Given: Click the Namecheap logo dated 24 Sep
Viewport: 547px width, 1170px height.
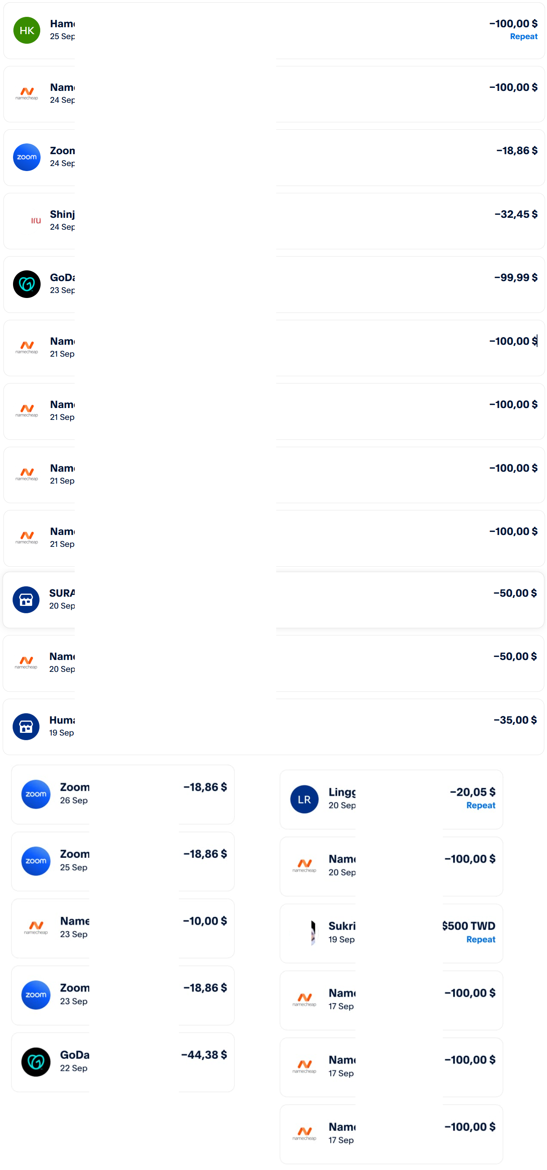Looking at the screenshot, I should point(27,94).
